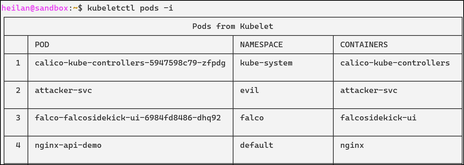Click the POD column header
The height and width of the screenshot is (165, 464).
[x=42, y=45]
